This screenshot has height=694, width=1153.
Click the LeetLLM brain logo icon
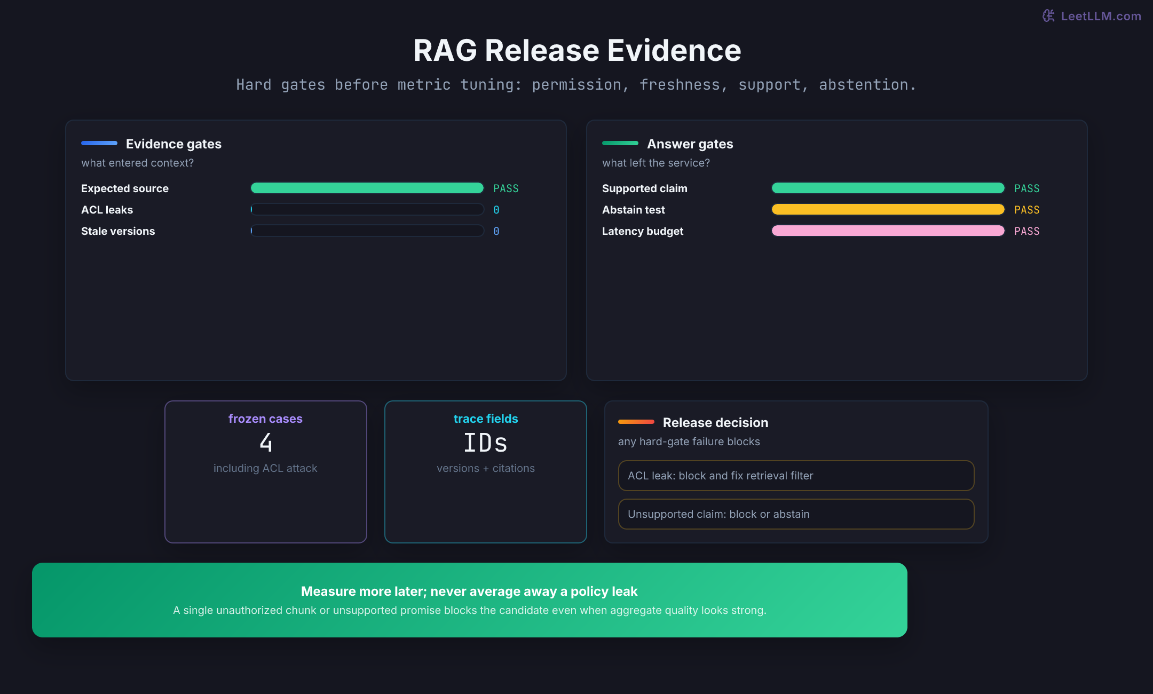click(1048, 16)
